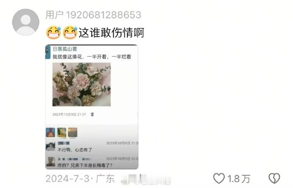The width and height of the screenshot is (293, 188).
Task: Click the avatar beside 不行鸭，心态咋了
Action: (x=51, y=146)
